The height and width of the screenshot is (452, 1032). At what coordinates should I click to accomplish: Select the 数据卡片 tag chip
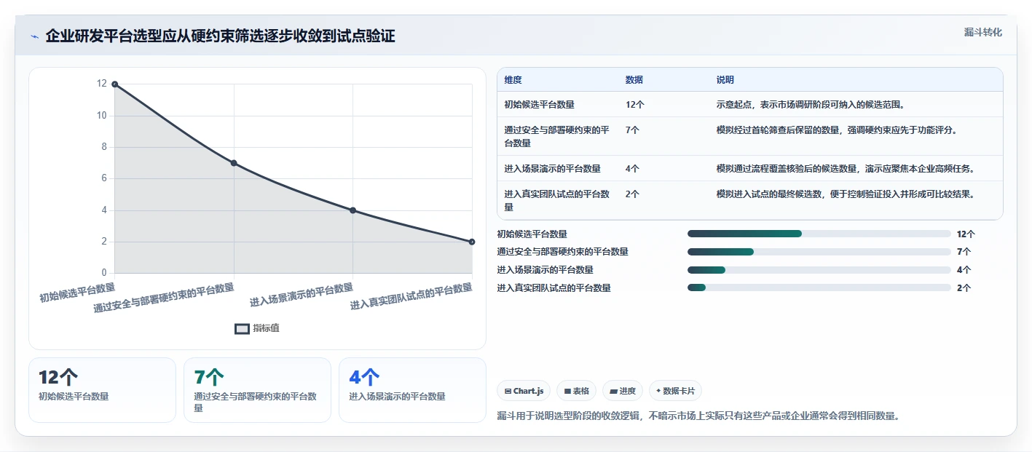tap(675, 391)
